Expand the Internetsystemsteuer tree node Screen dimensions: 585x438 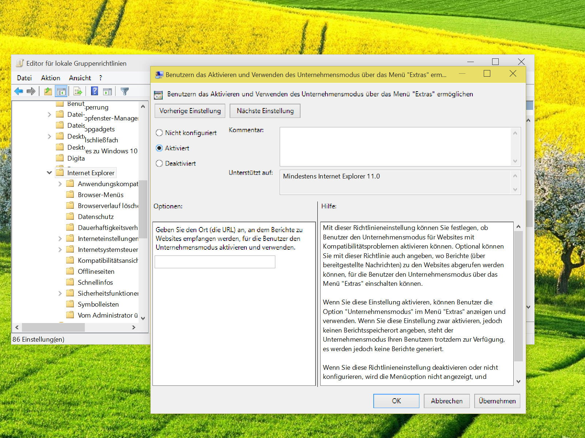click(x=60, y=250)
